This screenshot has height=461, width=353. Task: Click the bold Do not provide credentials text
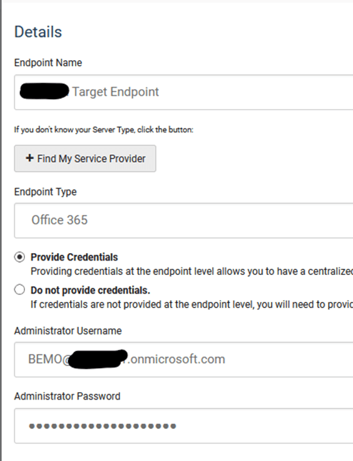tap(91, 290)
